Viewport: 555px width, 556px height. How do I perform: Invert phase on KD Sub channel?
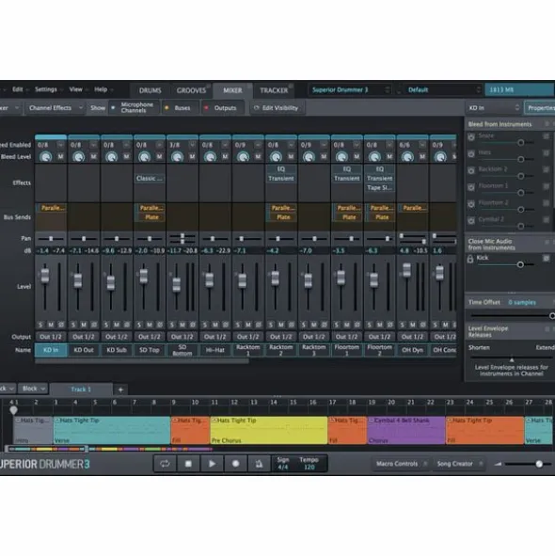point(127,325)
